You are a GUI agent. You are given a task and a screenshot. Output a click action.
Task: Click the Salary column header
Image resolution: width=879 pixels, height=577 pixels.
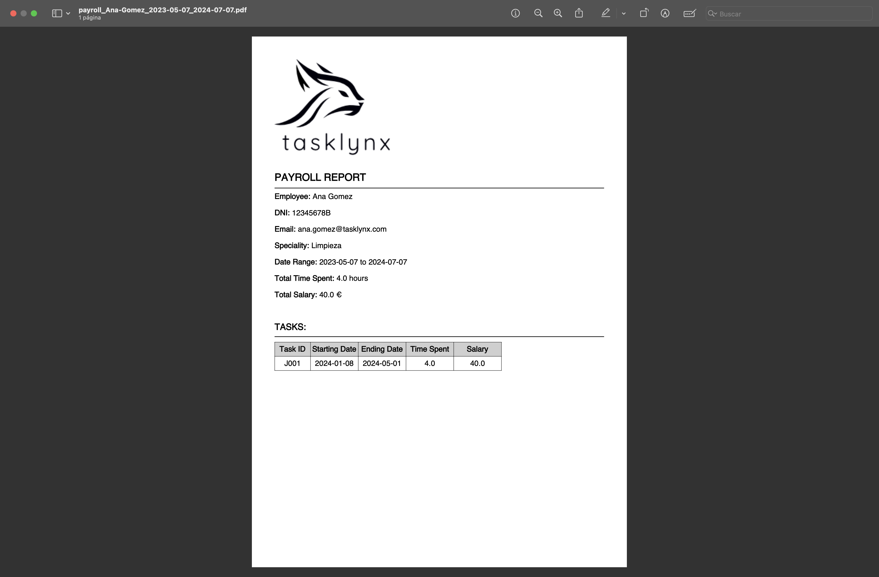pyautogui.click(x=477, y=349)
